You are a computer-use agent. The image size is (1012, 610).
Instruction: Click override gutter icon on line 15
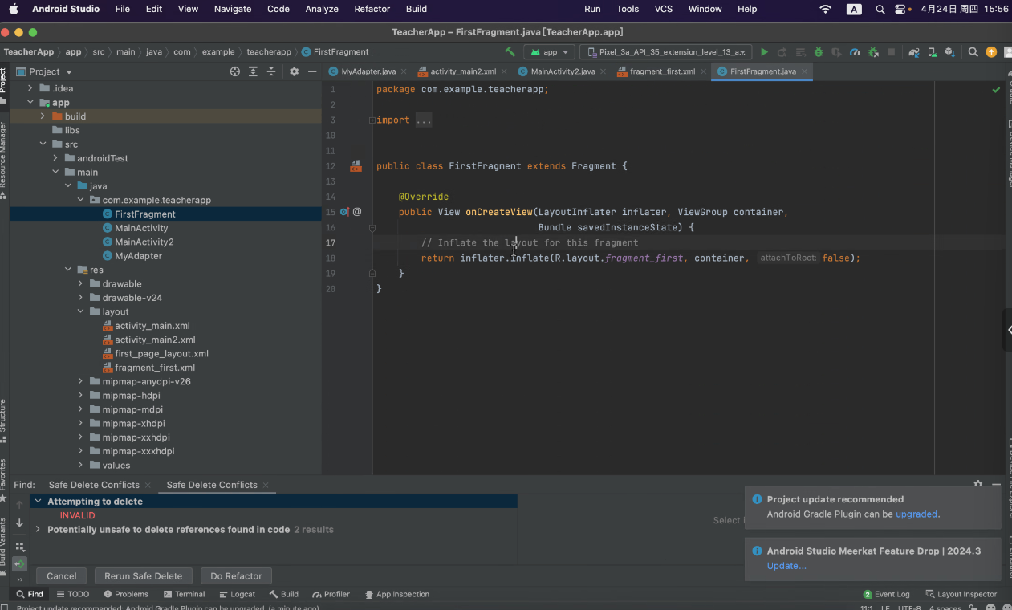point(344,212)
